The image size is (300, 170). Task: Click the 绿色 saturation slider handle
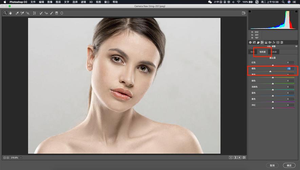[x=273, y=84]
